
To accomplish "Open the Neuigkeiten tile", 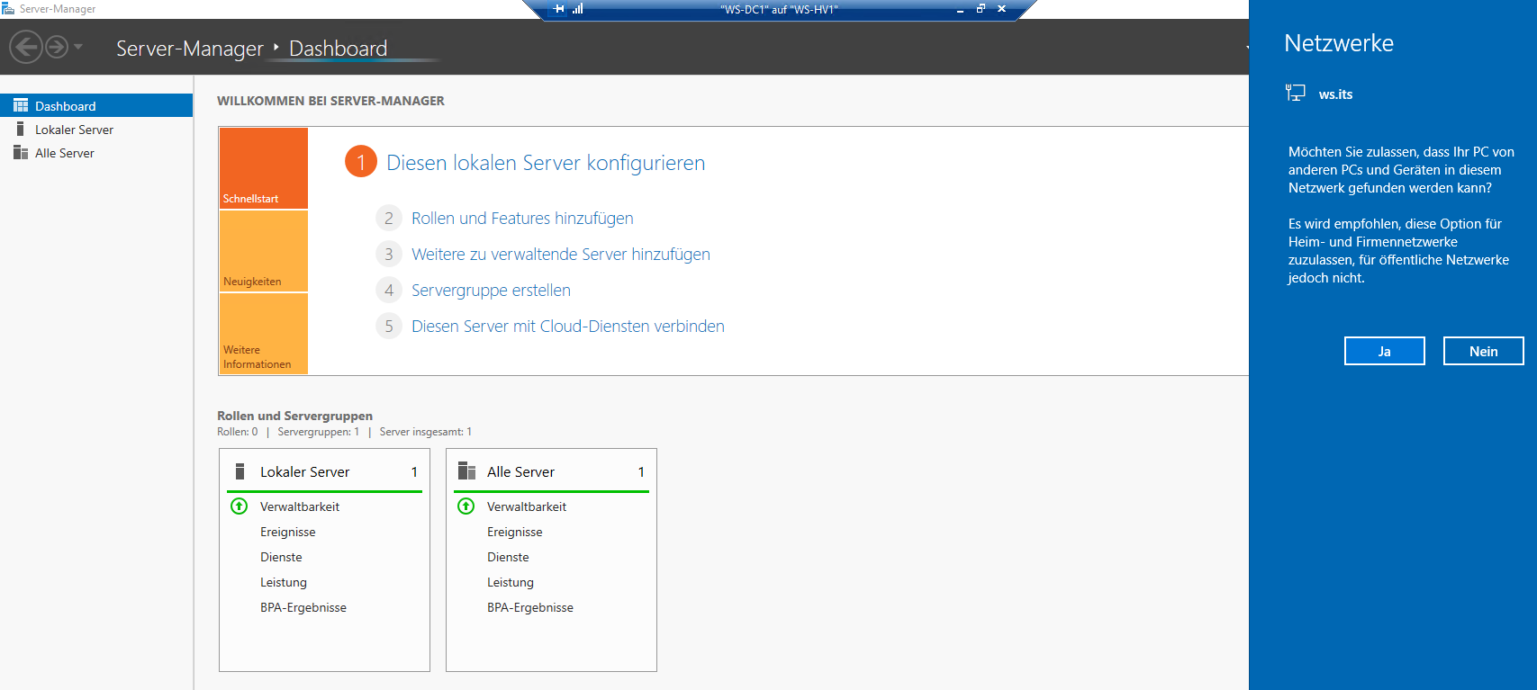I will [x=264, y=251].
